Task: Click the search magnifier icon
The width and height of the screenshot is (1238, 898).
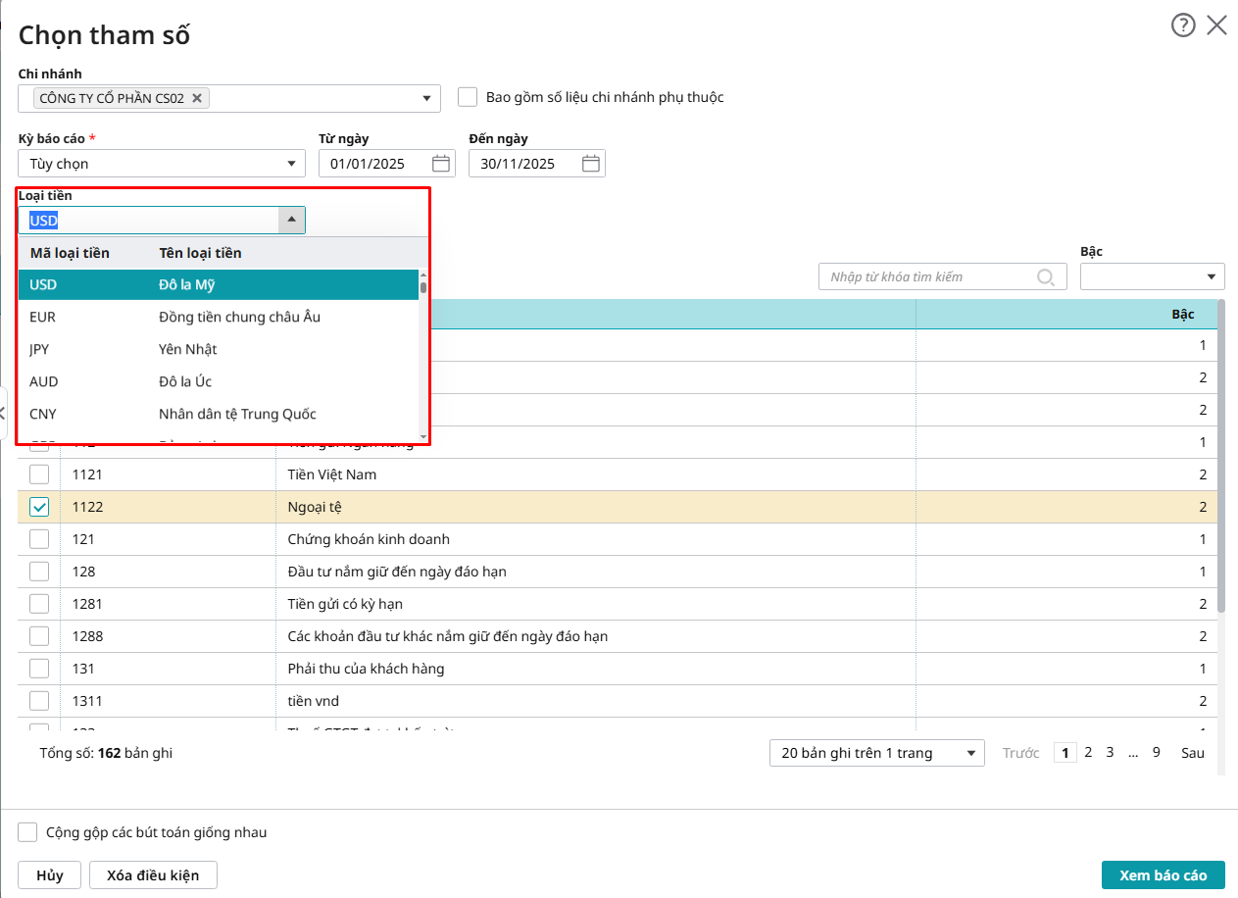Action: coord(1046,277)
